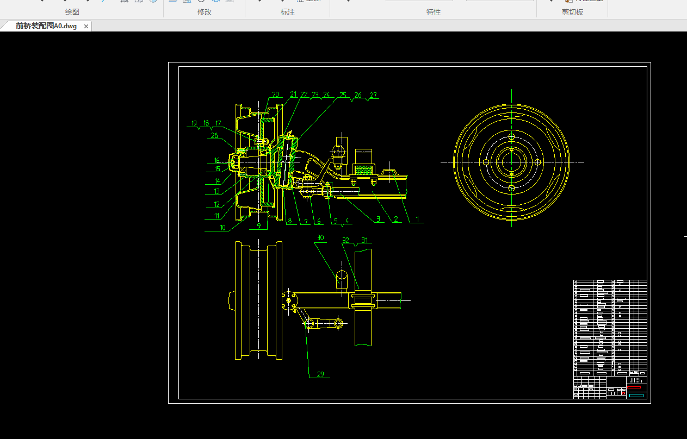Select part callout number 1
The height and width of the screenshot is (439, 687).
(418, 219)
